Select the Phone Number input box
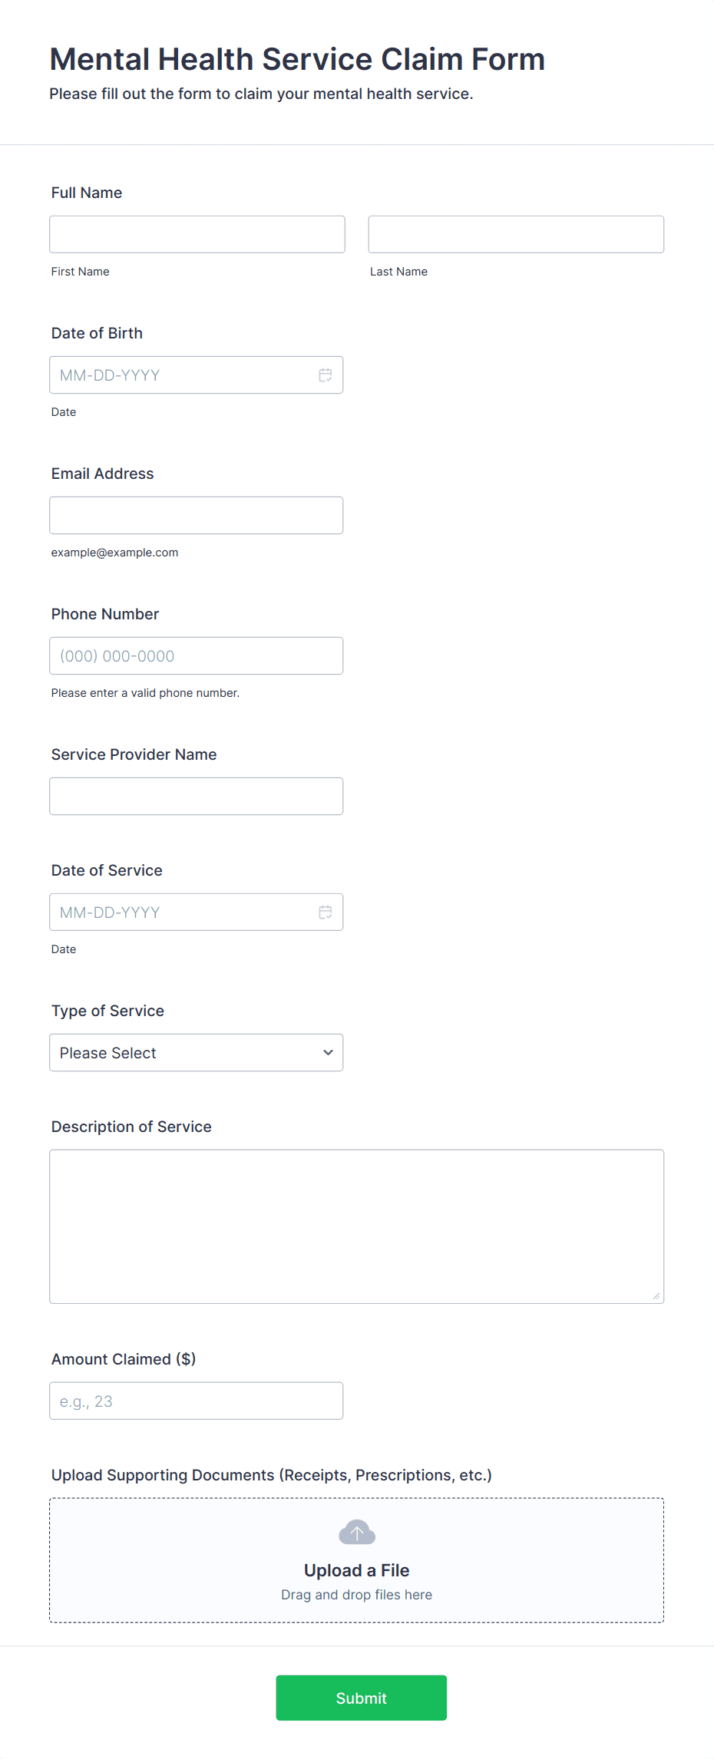The width and height of the screenshot is (714, 1759). point(197,656)
